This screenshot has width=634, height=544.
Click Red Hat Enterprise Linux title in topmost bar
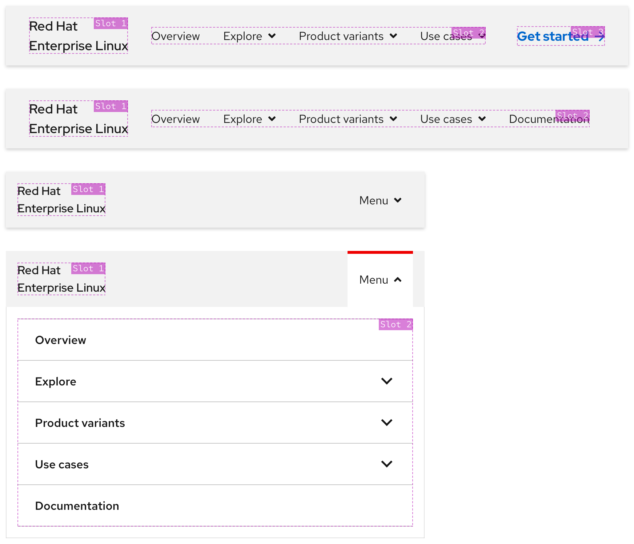(78, 36)
